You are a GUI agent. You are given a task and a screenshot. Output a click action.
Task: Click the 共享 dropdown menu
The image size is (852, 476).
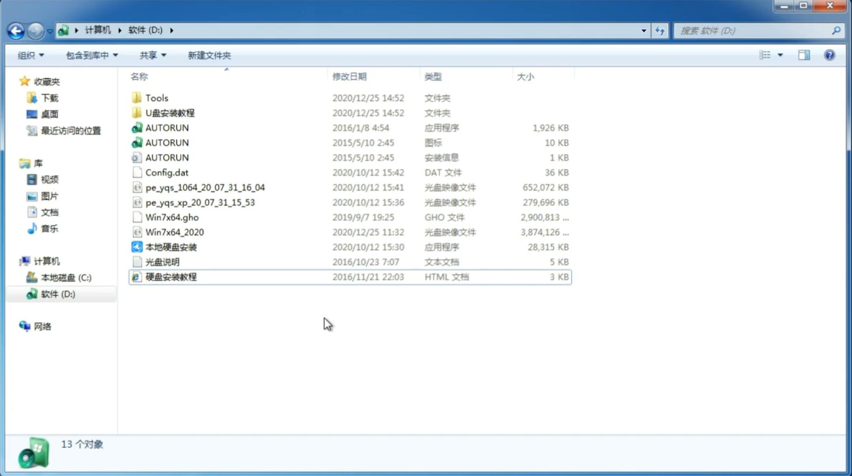click(151, 55)
